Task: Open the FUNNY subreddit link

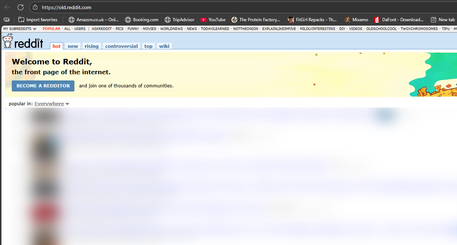Action: (x=133, y=29)
